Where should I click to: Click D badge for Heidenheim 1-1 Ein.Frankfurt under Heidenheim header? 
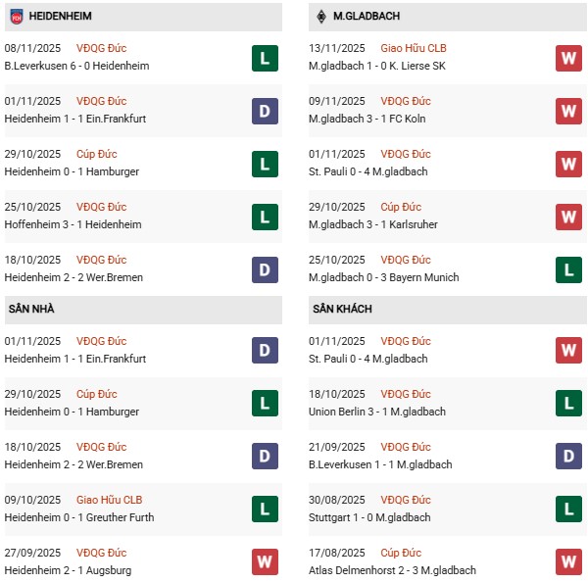click(264, 111)
